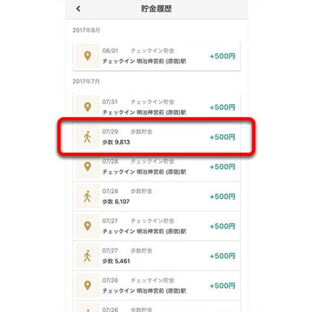Tap the location pin icon for 07/31
The width and height of the screenshot is (312, 312).
87,107
